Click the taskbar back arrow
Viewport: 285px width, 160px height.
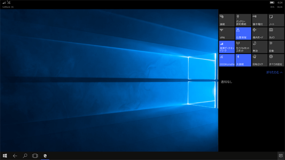point(15,156)
